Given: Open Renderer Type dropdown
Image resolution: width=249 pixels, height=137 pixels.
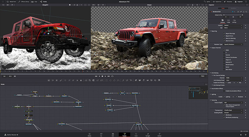Looking at the screenshot, I should coord(233,45).
